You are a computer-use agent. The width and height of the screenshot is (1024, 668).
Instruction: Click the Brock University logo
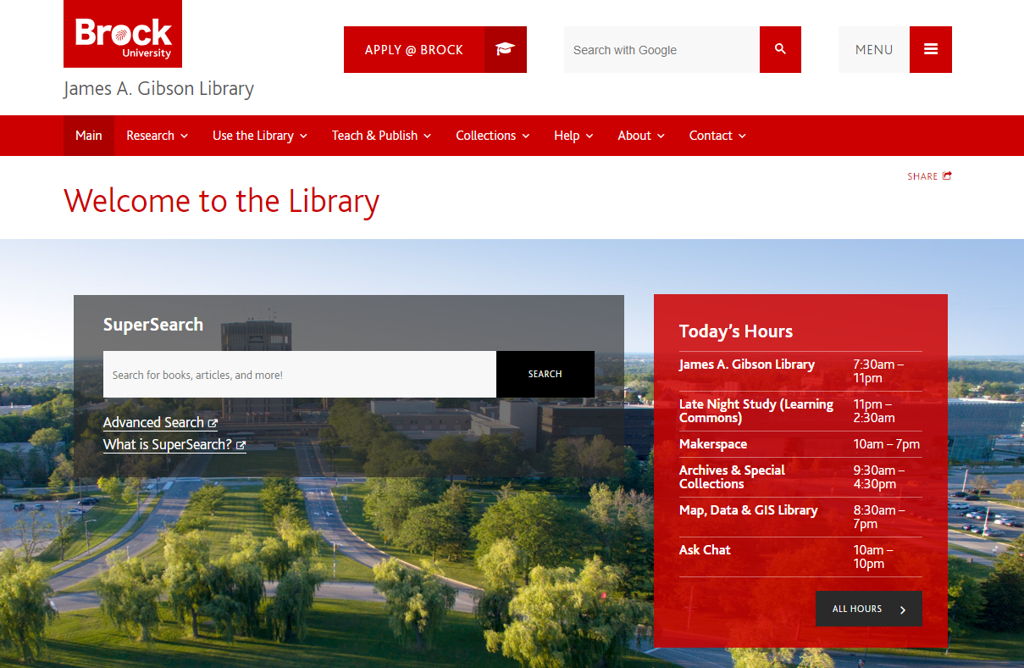123,34
